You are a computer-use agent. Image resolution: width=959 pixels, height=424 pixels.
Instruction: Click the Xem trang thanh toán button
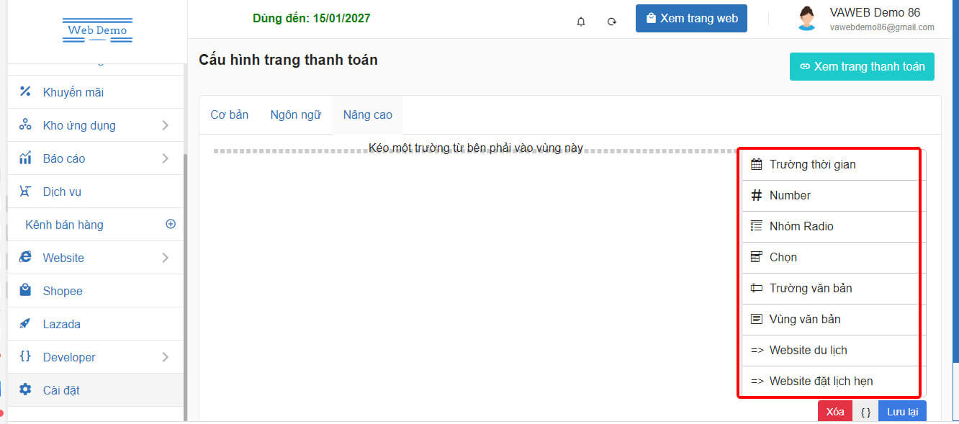tap(862, 66)
